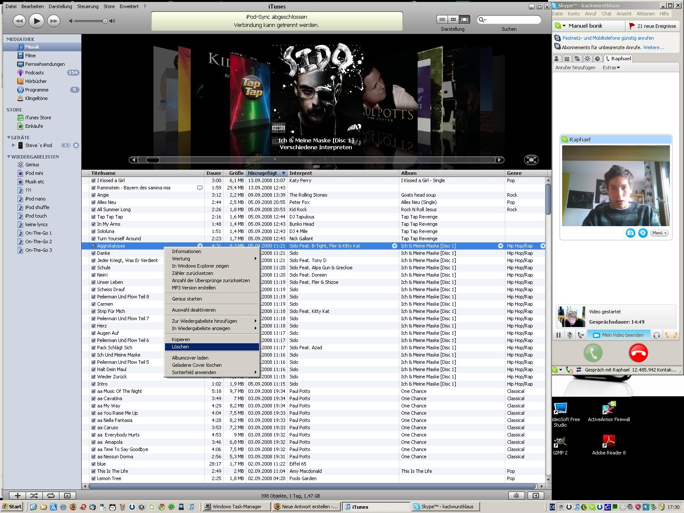Eject Steve's iPod with the eject icon
This screenshot has width=684, height=513.
point(76,145)
